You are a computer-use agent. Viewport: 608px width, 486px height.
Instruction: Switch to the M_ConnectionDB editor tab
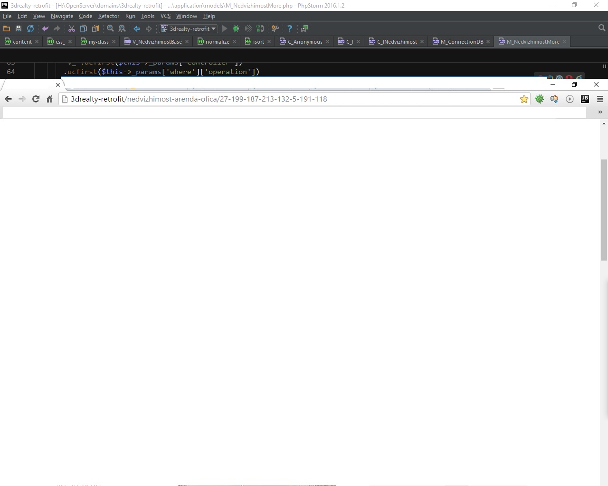(461, 42)
